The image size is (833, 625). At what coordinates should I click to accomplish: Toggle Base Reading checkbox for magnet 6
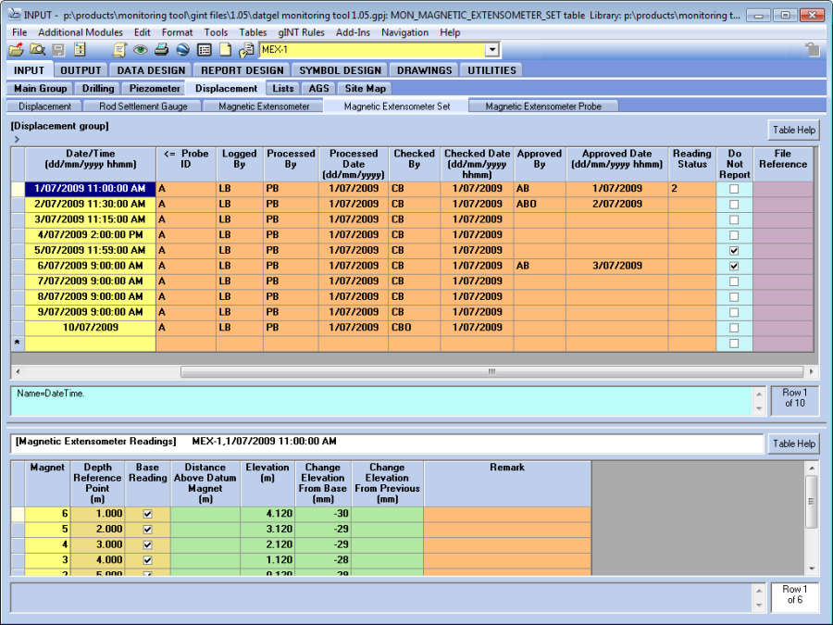click(x=147, y=514)
